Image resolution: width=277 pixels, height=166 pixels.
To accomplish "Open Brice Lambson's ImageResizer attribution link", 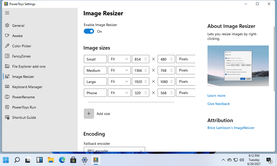I will [231, 128].
